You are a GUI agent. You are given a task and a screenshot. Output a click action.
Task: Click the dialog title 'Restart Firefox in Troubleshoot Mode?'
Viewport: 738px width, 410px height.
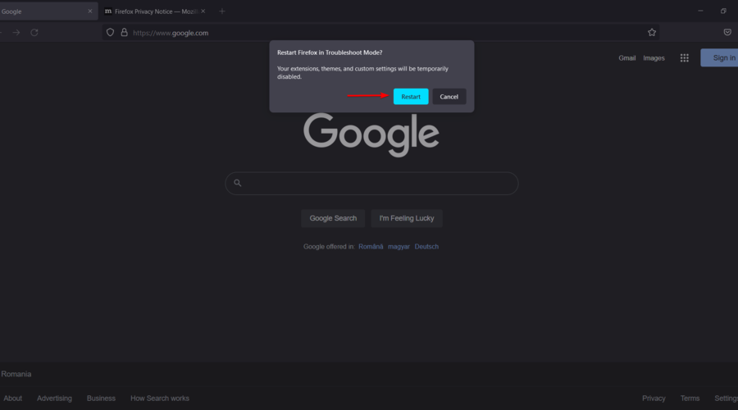(x=330, y=52)
